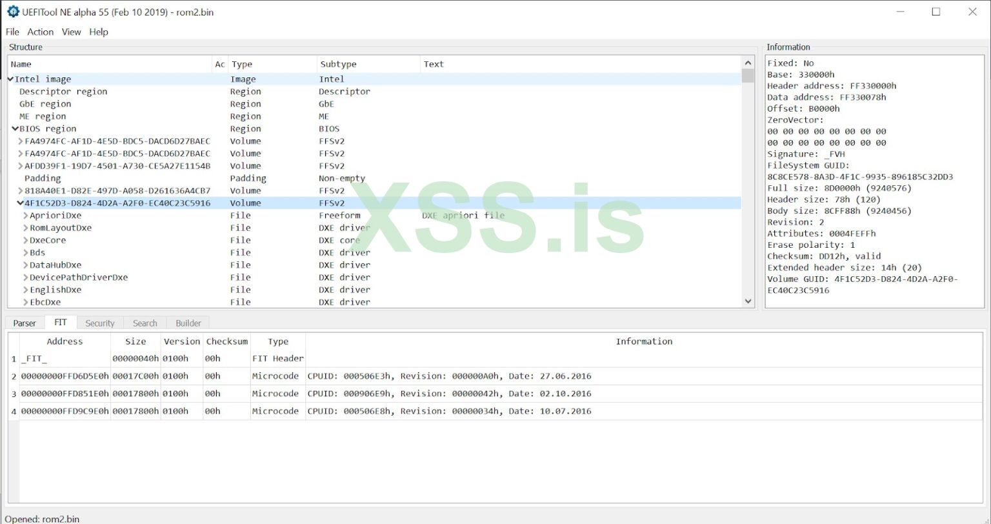Open the Search tab
Image resolution: width=991 pixels, height=524 pixels.
pyautogui.click(x=145, y=323)
